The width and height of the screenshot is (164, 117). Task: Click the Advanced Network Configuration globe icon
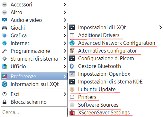click(x=72, y=43)
